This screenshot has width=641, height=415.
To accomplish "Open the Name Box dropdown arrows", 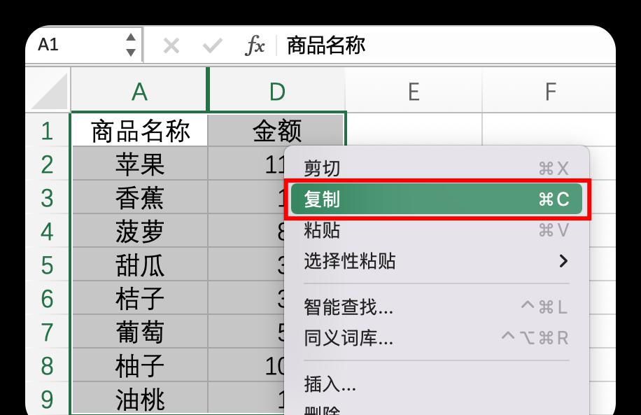I will 131,45.
